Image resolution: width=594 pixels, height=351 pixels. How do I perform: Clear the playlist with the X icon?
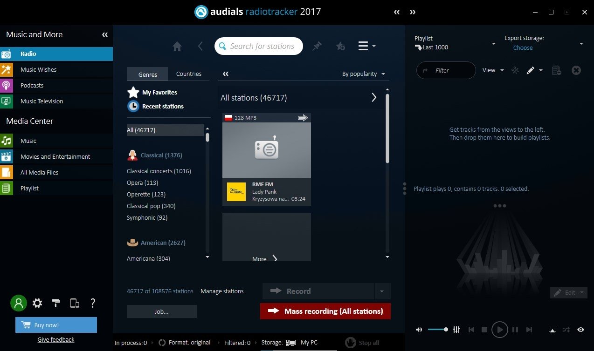576,70
